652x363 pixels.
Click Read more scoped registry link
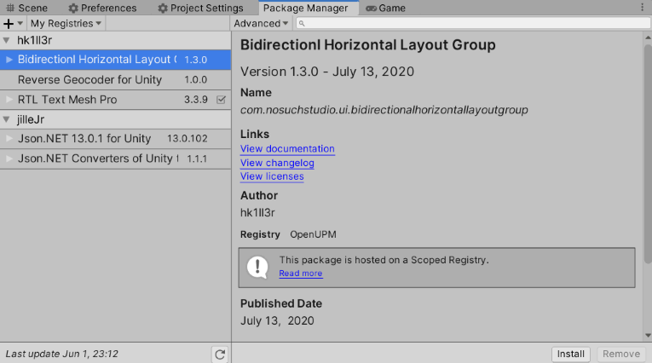(x=301, y=274)
